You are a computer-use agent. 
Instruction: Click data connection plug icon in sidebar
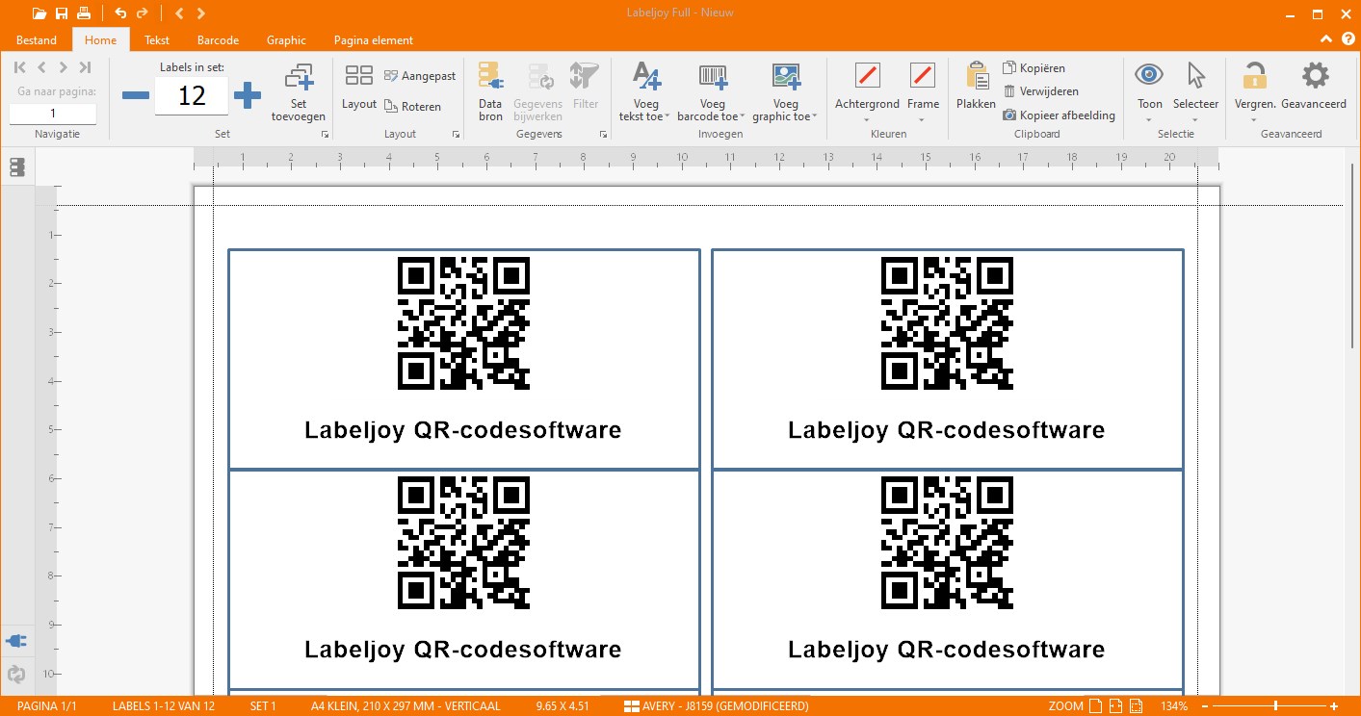16,640
